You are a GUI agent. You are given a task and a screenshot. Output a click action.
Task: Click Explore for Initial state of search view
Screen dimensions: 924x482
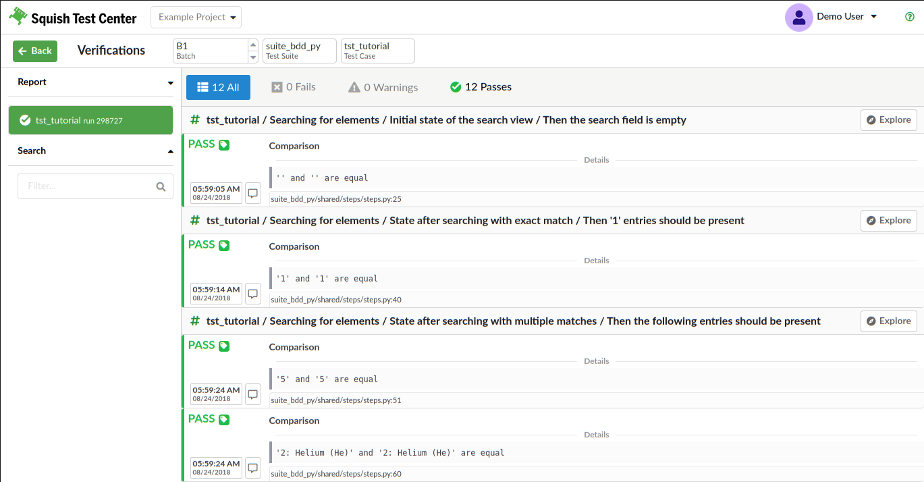click(888, 119)
